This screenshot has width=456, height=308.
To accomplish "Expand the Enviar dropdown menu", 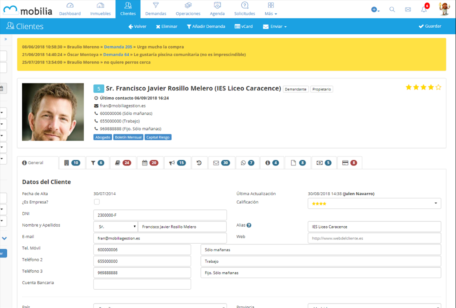I will coord(275,26).
